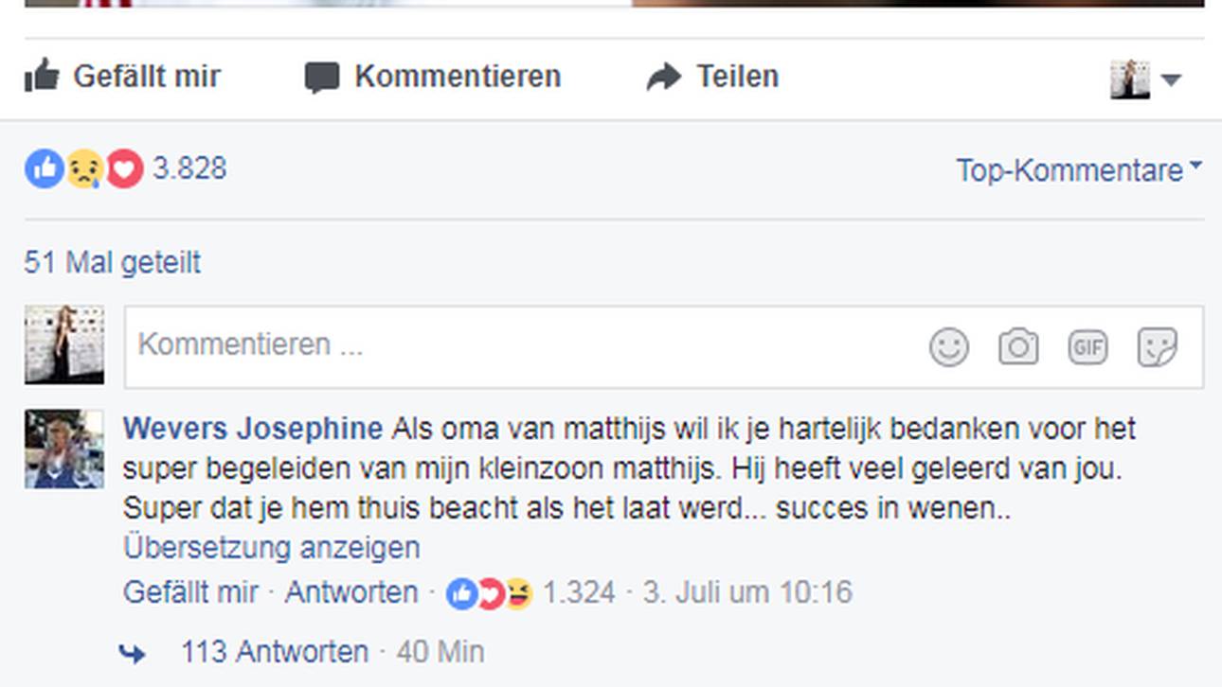Image resolution: width=1222 pixels, height=687 pixels.
Task: Like the comment via Gefällt mir link
Action: pos(190,592)
